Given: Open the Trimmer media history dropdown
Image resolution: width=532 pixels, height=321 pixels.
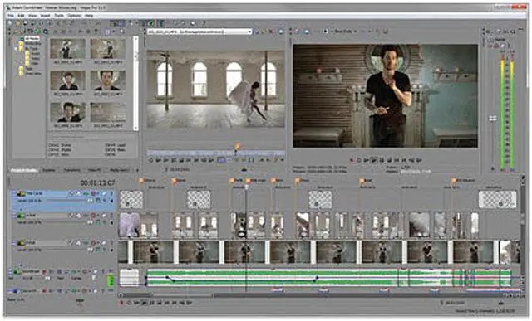Looking at the screenshot, I should (249, 32).
